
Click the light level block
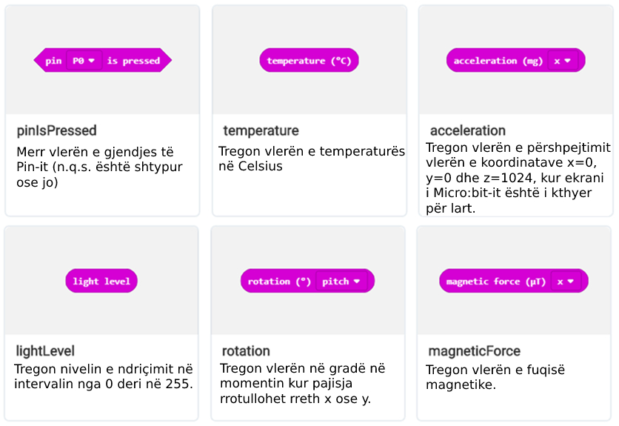(101, 282)
